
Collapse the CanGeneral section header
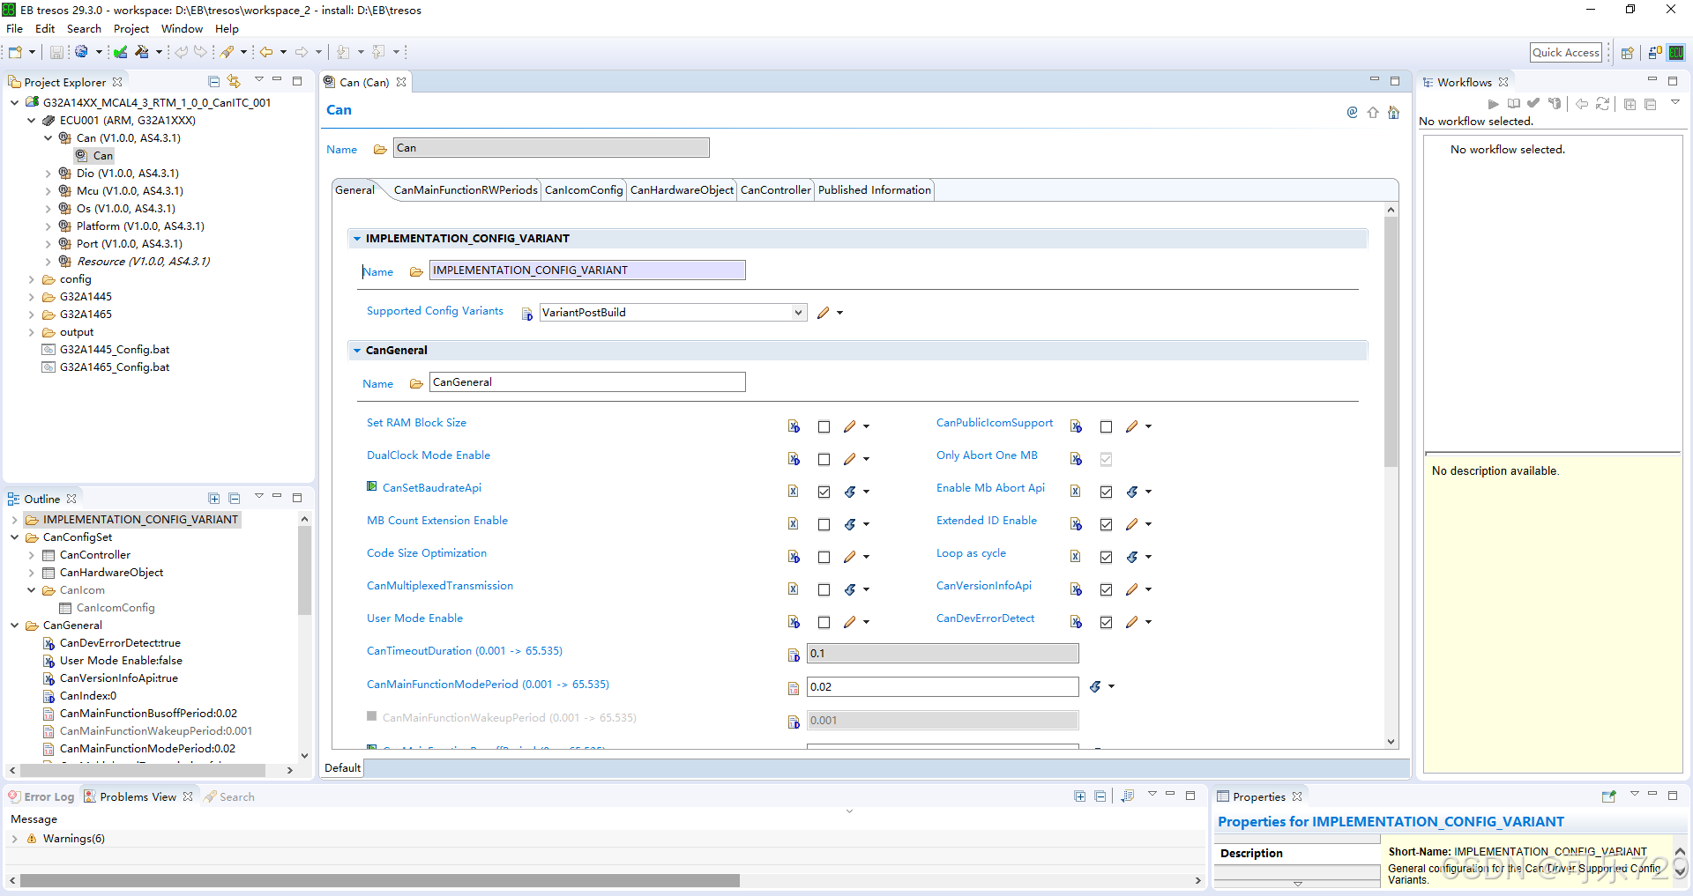click(x=357, y=351)
